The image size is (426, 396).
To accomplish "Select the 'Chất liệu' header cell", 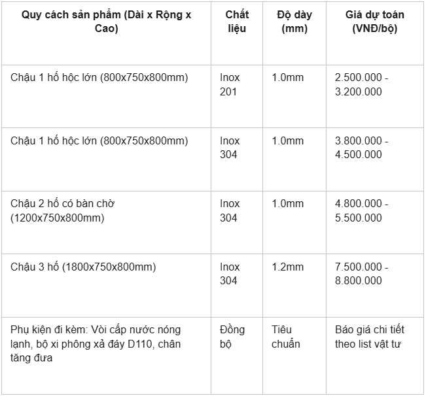I will pyautogui.click(x=237, y=33).
